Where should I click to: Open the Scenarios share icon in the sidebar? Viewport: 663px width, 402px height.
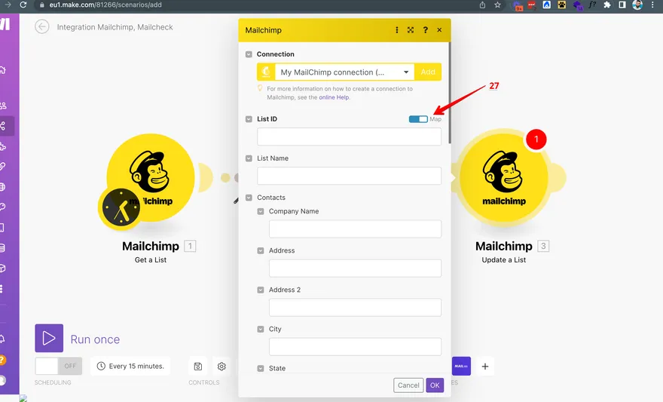(x=3, y=126)
